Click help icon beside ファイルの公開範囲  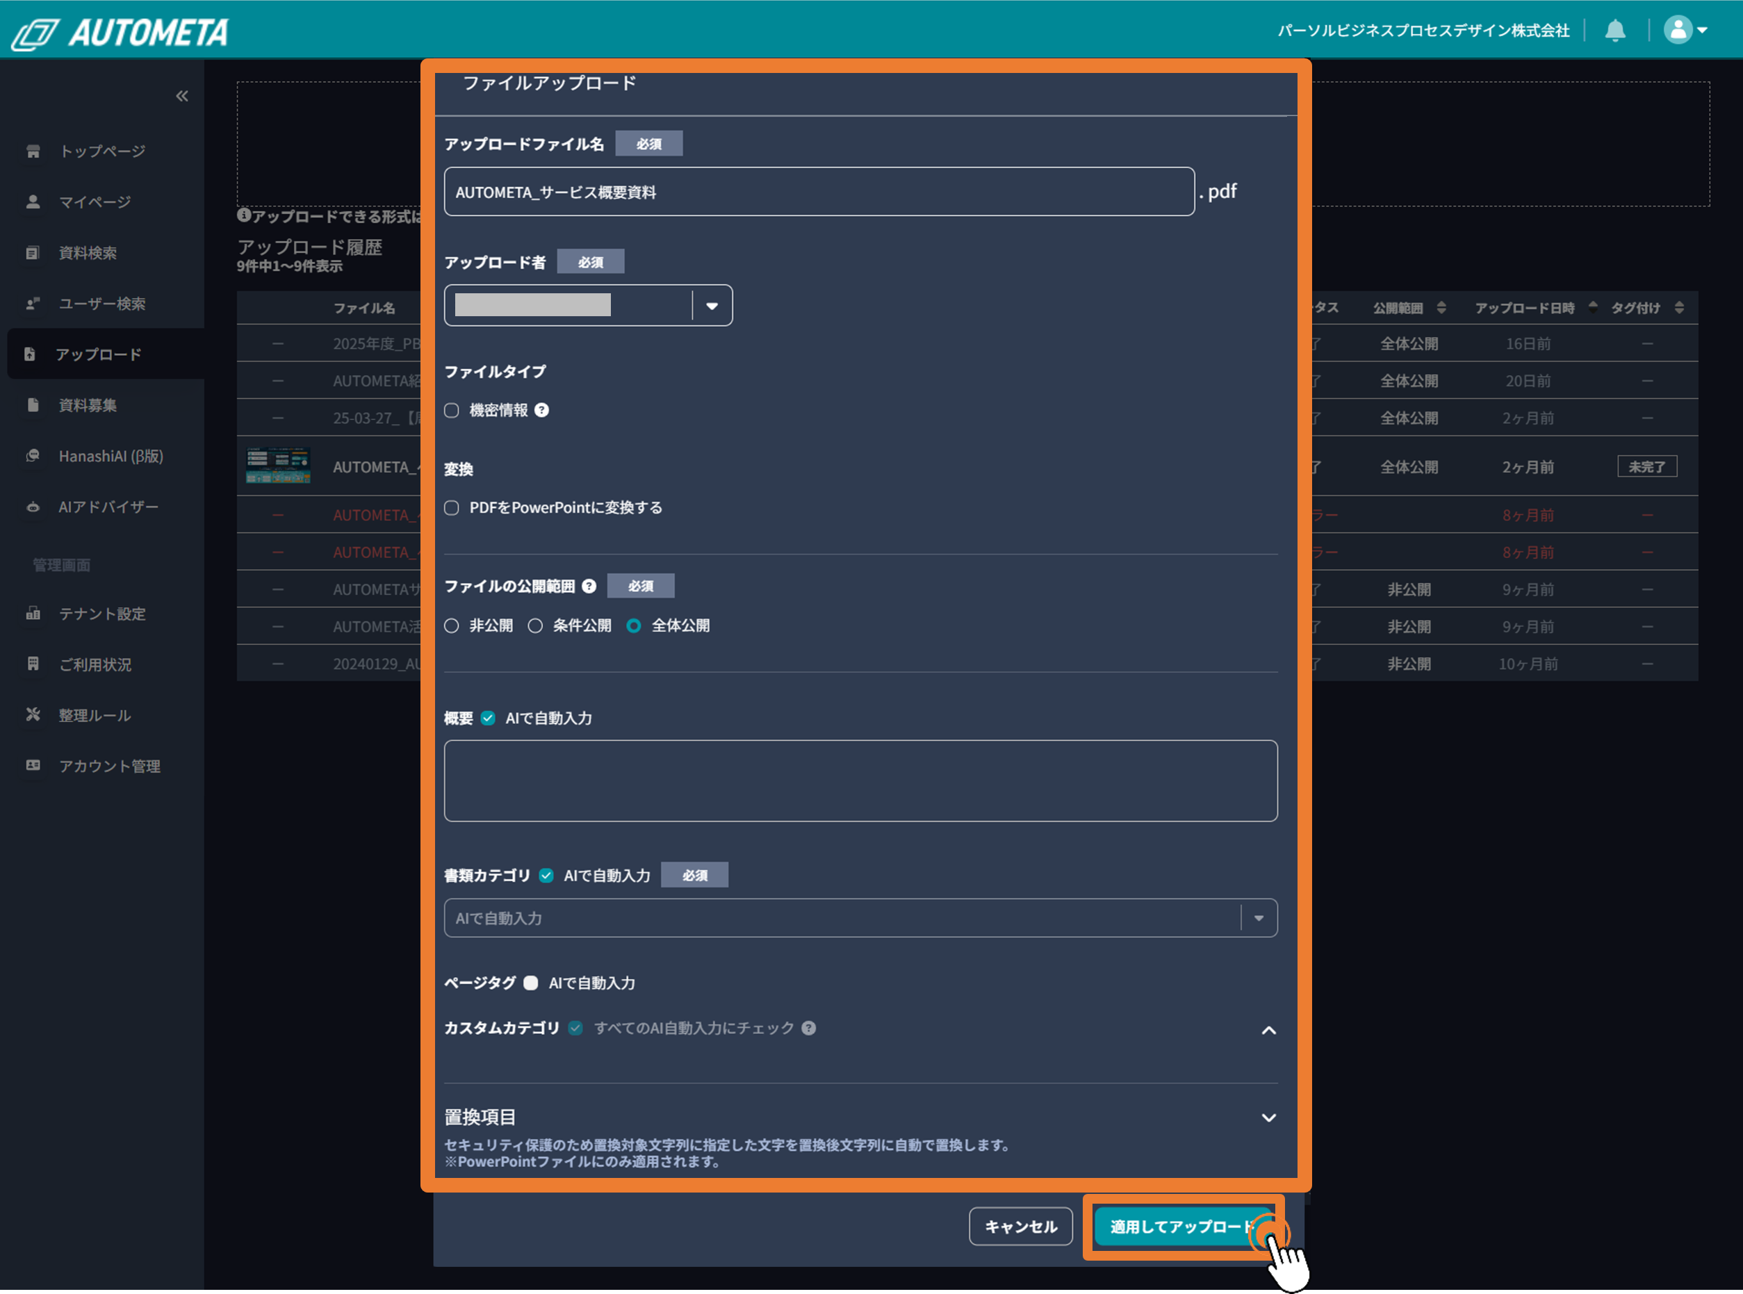(x=589, y=586)
